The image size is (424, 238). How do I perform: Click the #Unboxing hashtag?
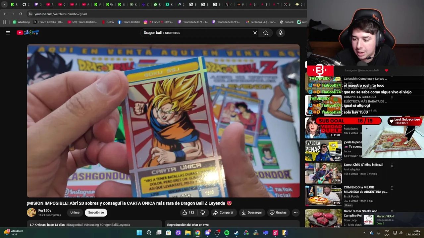91,225
